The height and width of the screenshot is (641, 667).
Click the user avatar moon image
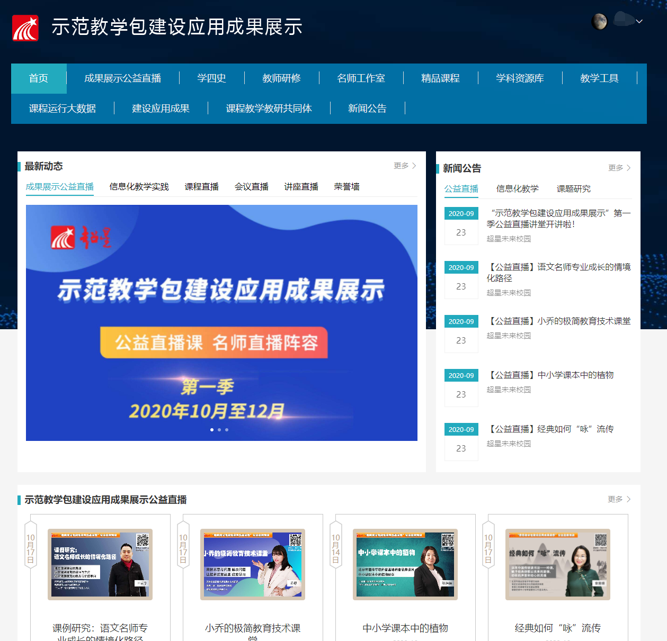(599, 21)
